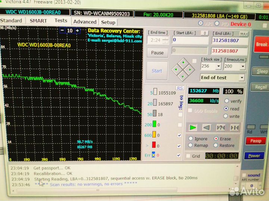Screen dimensions: 269x201
Task: Click the red Break All button
Action: pyautogui.click(x=262, y=44)
